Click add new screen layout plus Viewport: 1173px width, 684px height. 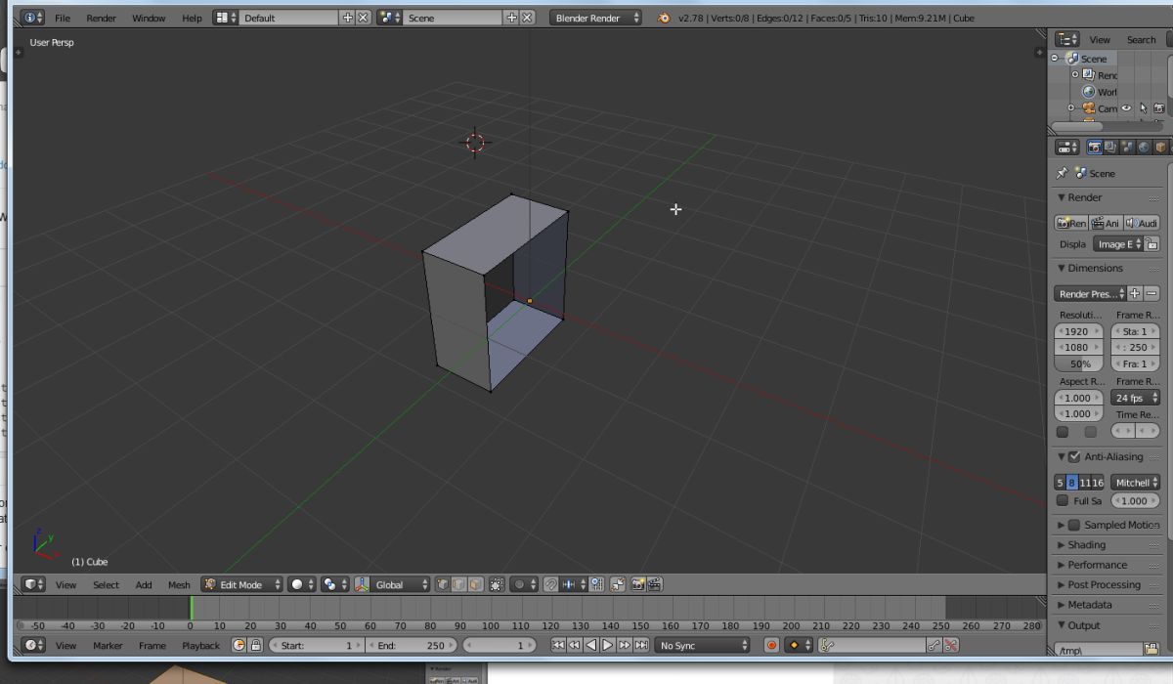[347, 18]
